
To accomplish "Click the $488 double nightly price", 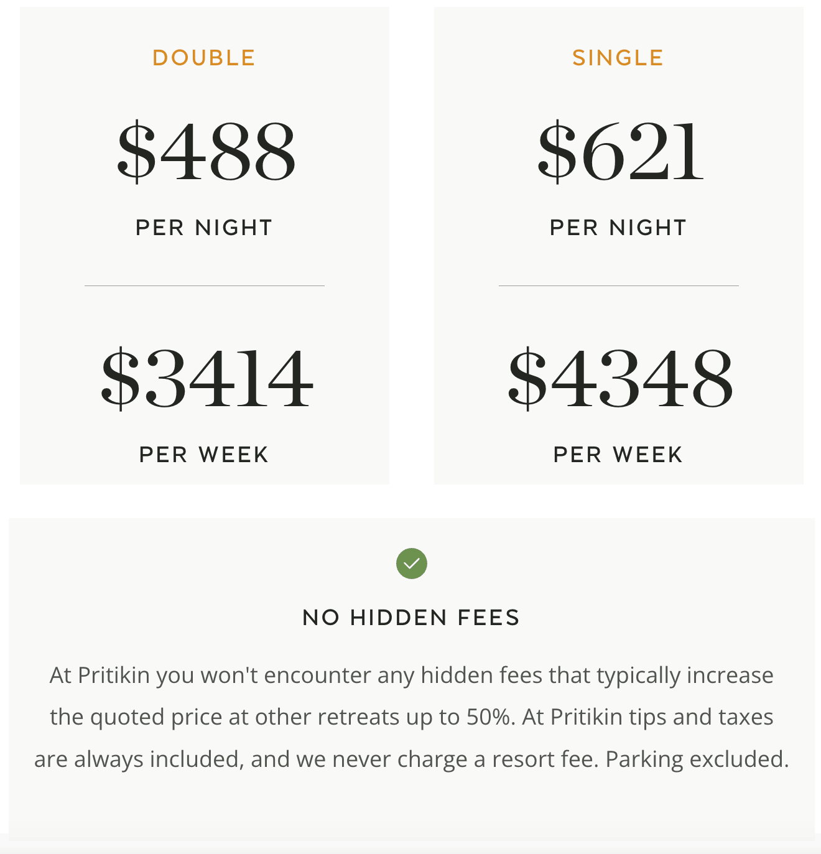I will (206, 151).
